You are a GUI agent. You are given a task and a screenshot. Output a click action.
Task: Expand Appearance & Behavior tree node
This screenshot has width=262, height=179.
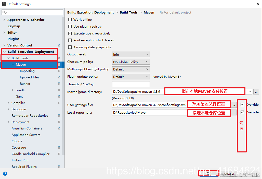click(4, 20)
